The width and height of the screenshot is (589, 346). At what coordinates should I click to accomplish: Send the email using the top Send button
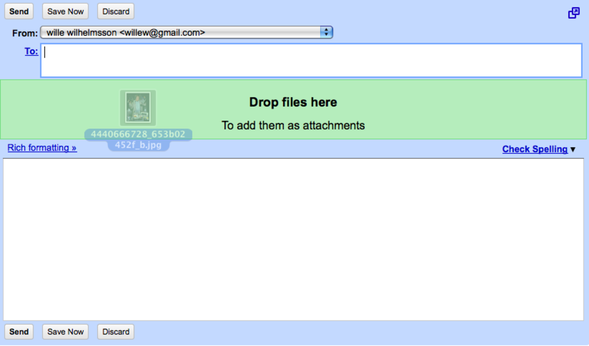tap(18, 11)
